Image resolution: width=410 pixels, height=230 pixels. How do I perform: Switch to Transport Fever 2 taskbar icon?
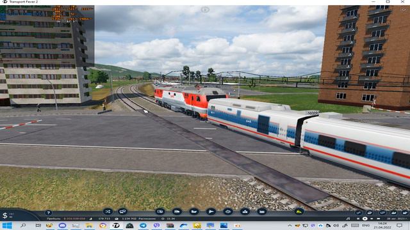tap(116, 226)
